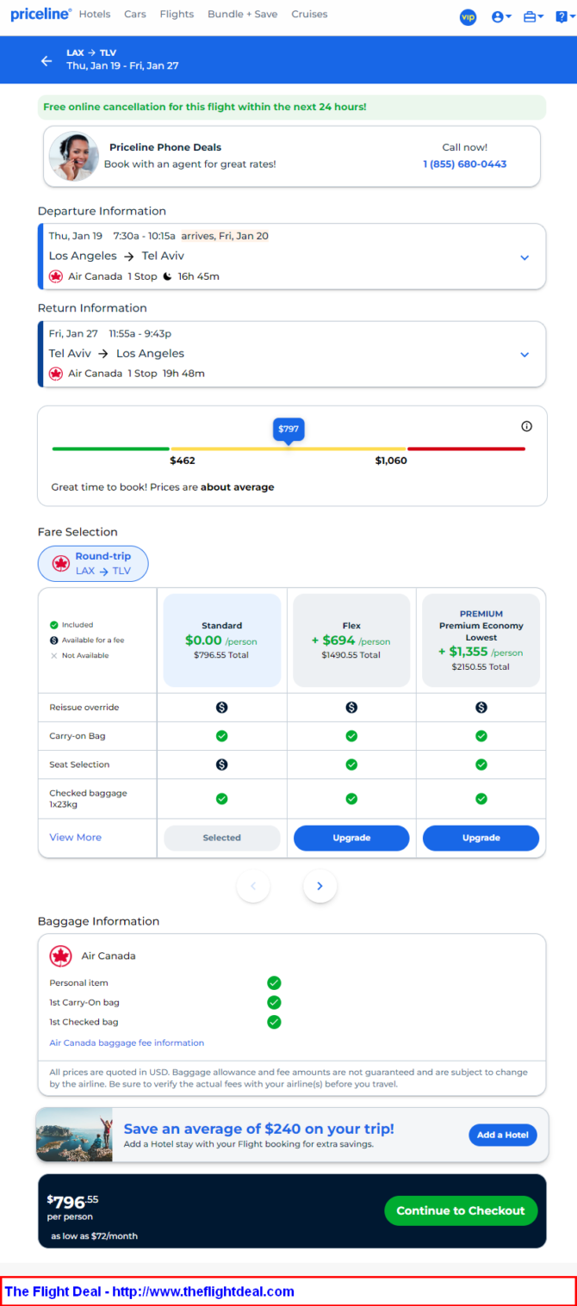The image size is (577, 1306).
Task: Click the Premium checked baggage checkmark
Action: [481, 799]
